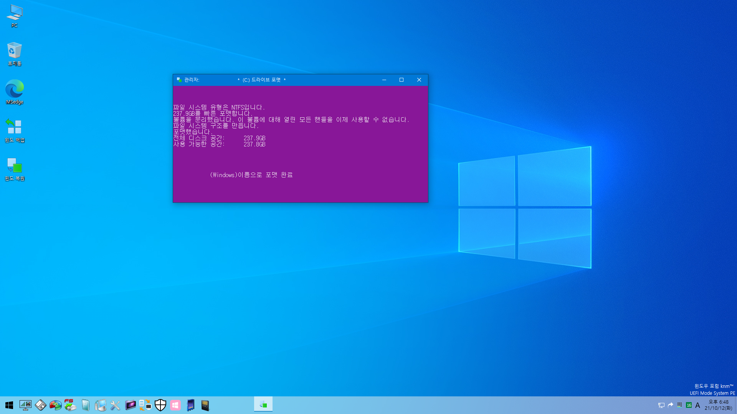The width and height of the screenshot is (737, 414).
Task: Open the Windows Start button
Action: pyautogui.click(x=9, y=405)
